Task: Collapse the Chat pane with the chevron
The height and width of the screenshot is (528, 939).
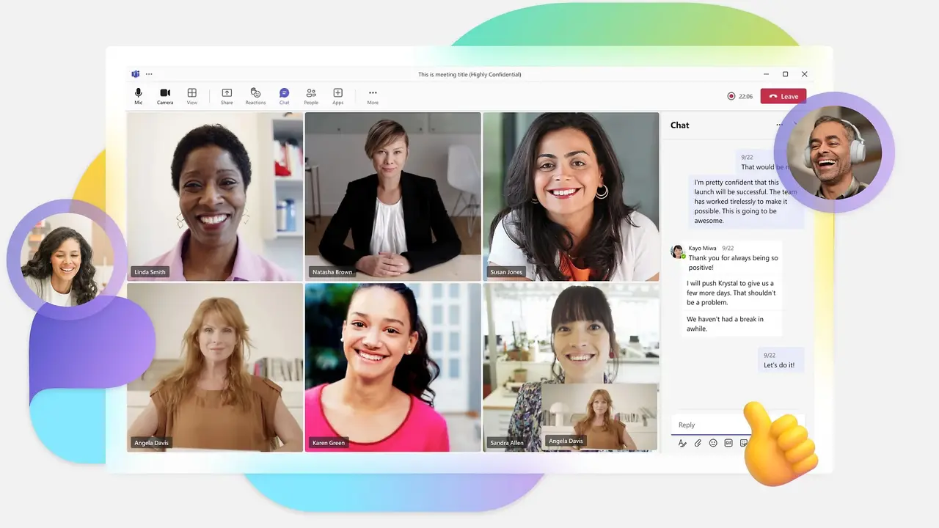Action: 795,125
